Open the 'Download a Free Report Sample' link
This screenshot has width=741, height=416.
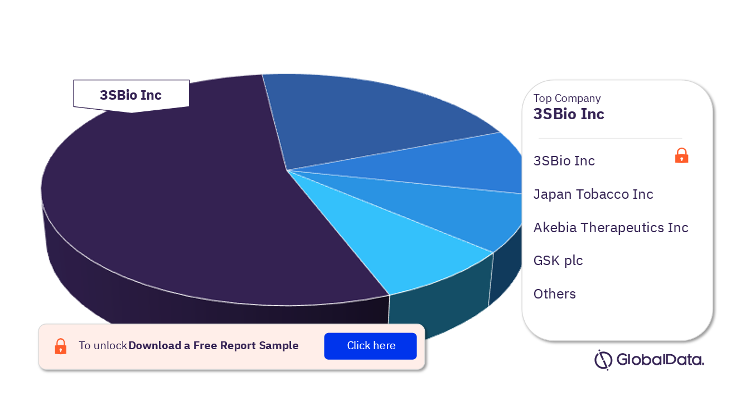[x=214, y=346]
